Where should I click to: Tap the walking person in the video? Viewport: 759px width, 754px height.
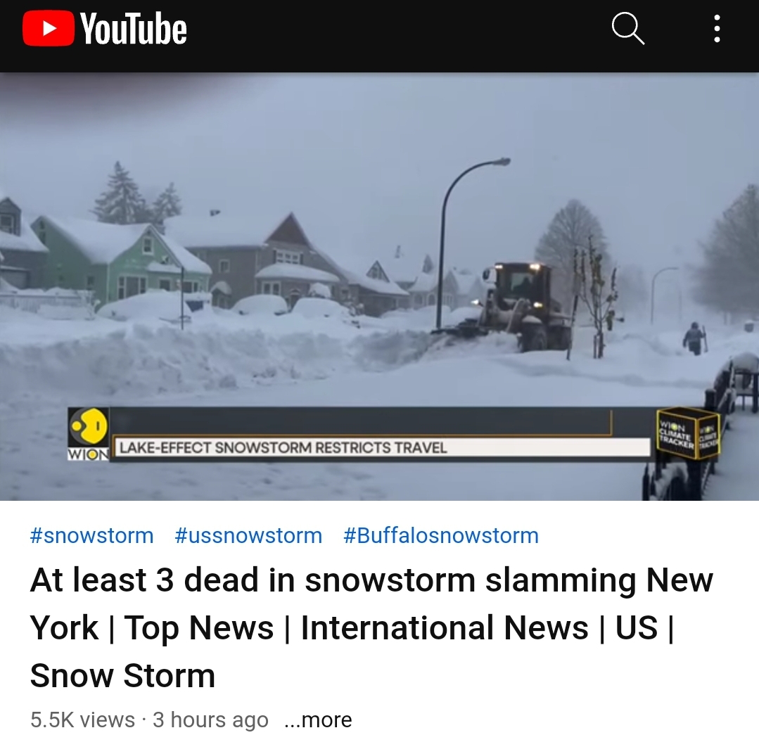(x=694, y=338)
